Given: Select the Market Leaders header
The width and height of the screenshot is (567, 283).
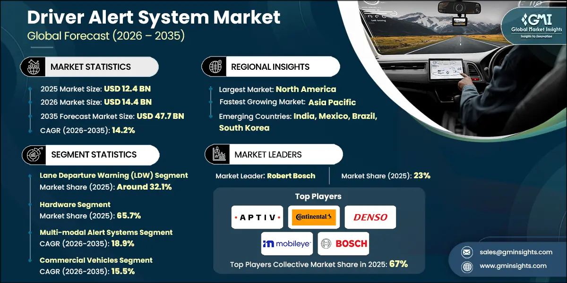Looking at the screenshot, I should click(x=268, y=155).
